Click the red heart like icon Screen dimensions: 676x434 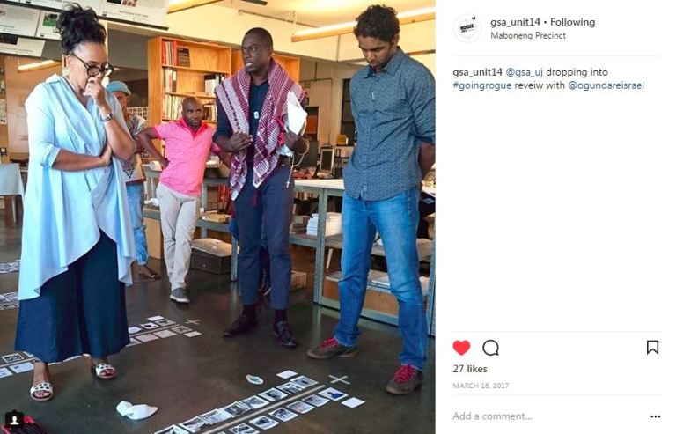coord(461,348)
